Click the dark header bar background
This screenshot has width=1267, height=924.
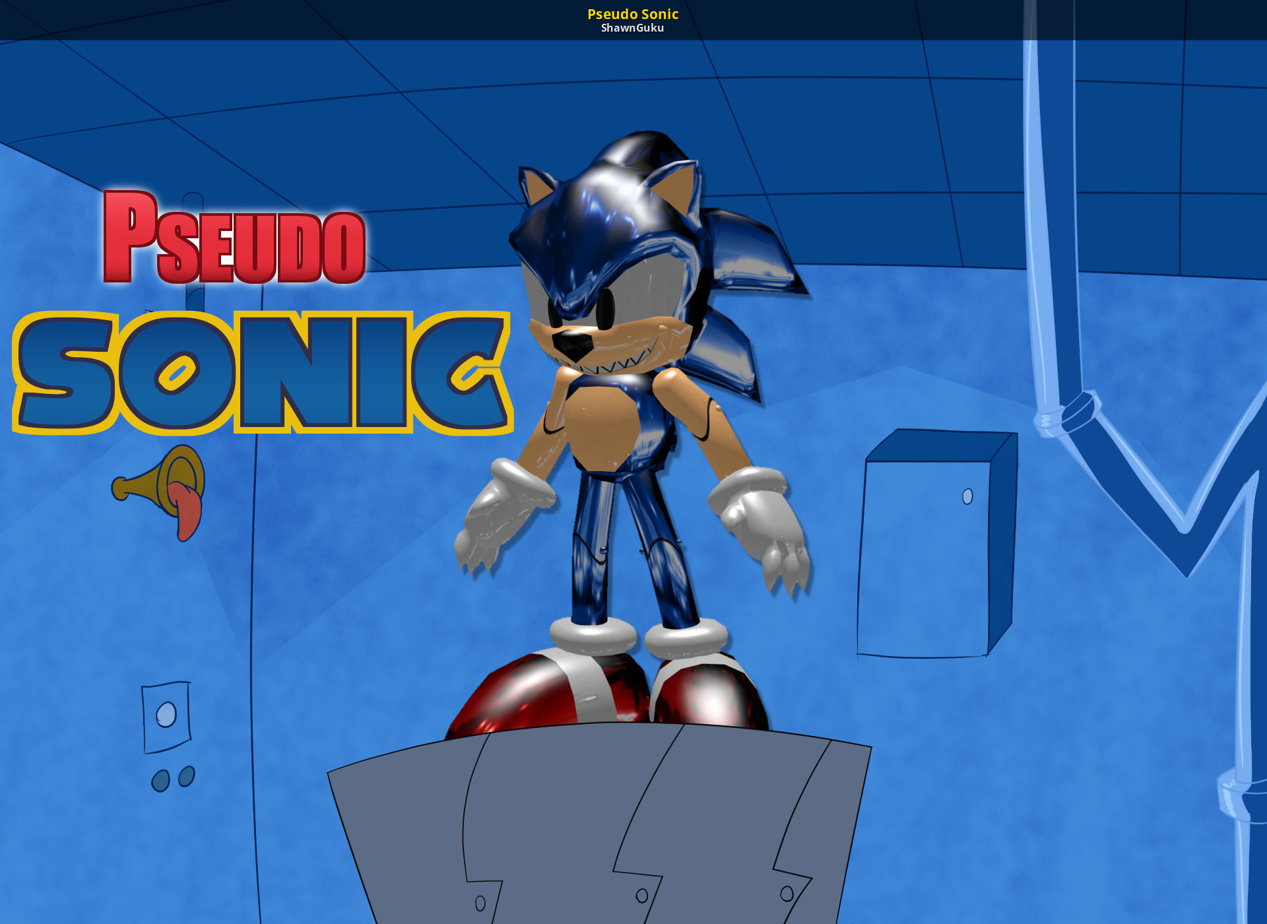[264, 20]
